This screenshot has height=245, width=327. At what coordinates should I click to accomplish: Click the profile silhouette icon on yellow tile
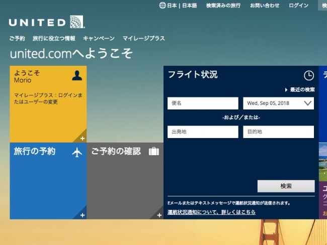coord(77,75)
